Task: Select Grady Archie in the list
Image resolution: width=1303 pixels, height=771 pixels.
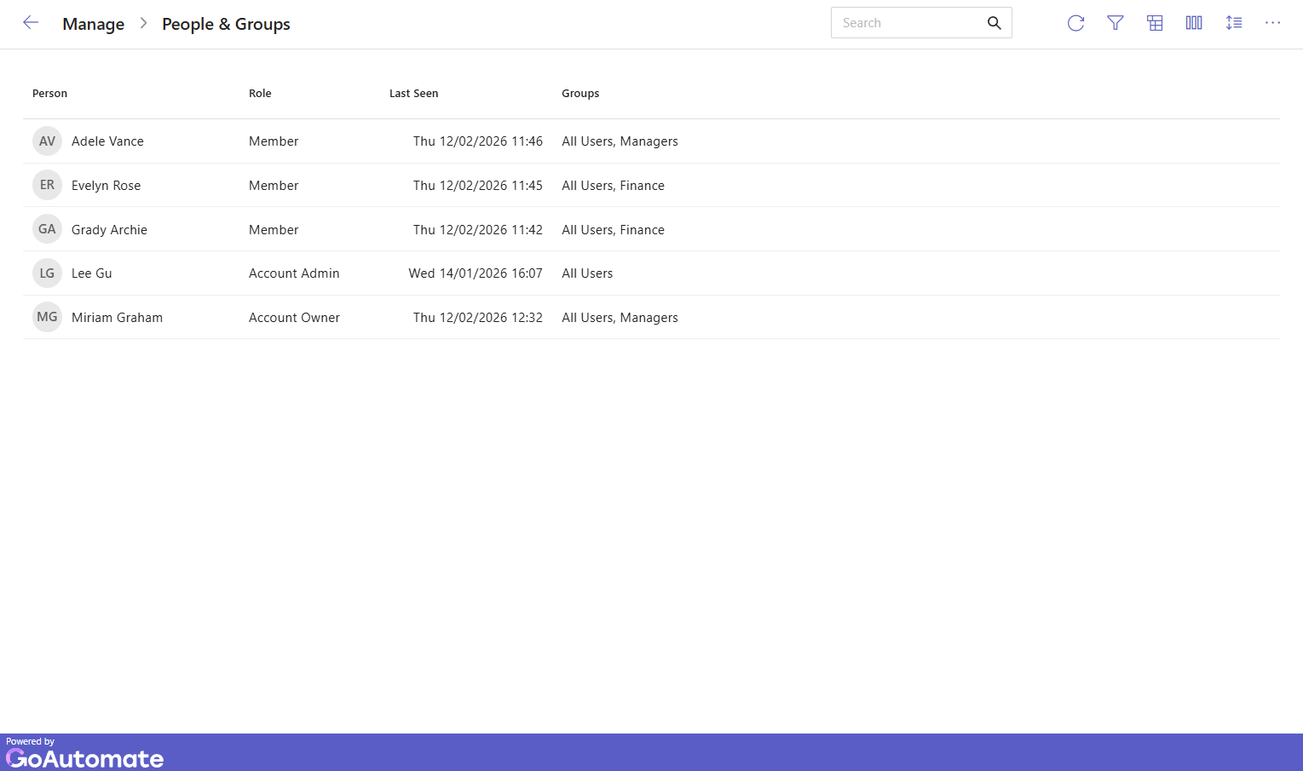Action: click(x=109, y=230)
